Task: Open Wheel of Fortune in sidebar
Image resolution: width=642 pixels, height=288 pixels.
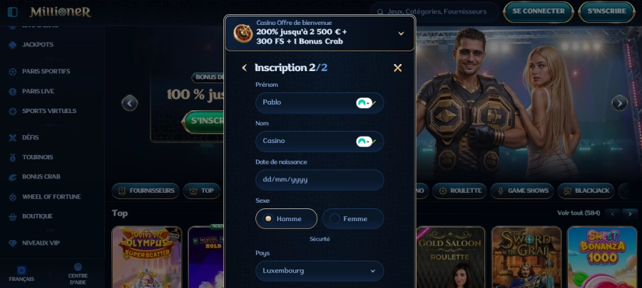Action: (51, 197)
